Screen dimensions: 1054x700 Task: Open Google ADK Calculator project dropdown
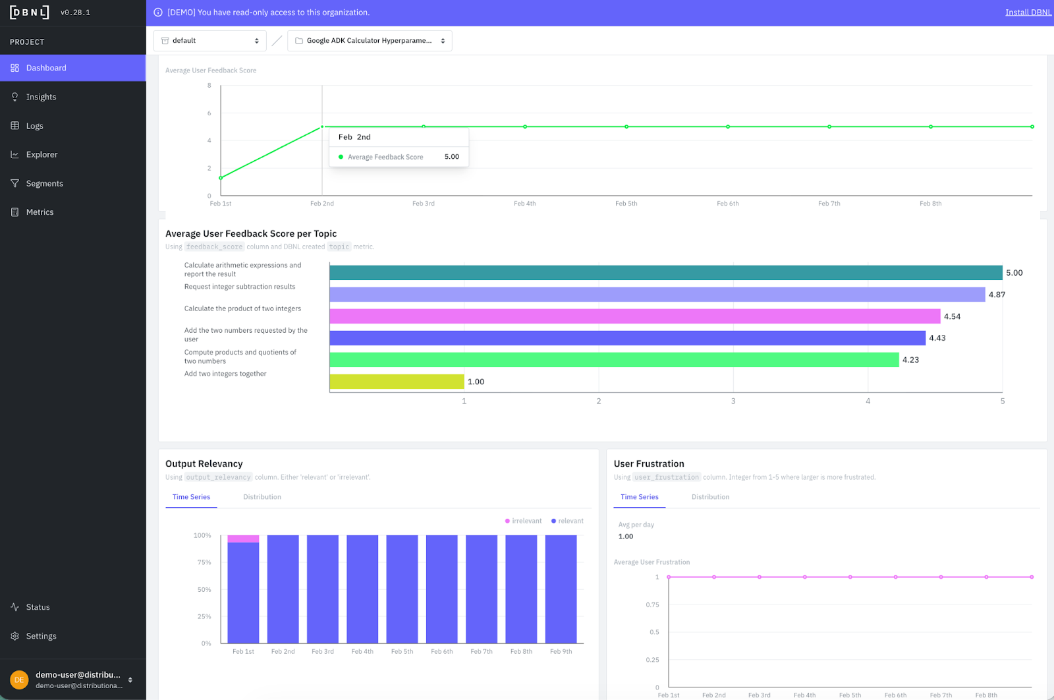coord(370,41)
